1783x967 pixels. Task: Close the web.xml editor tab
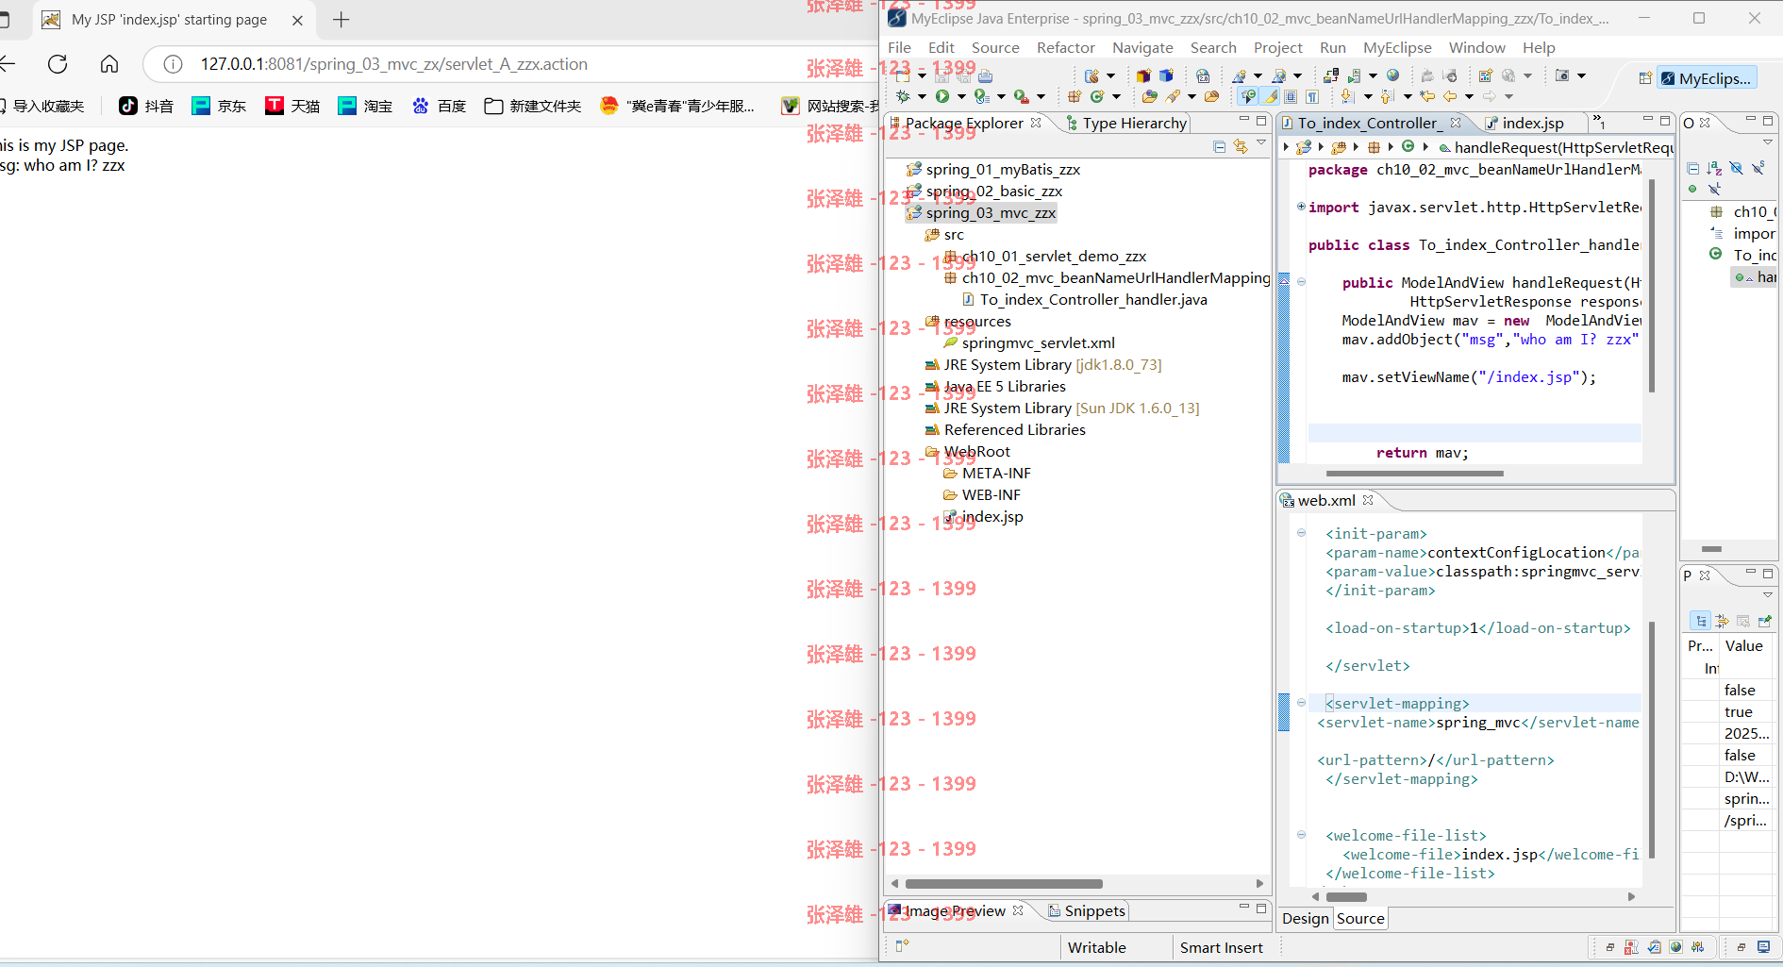[x=1368, y=499]
